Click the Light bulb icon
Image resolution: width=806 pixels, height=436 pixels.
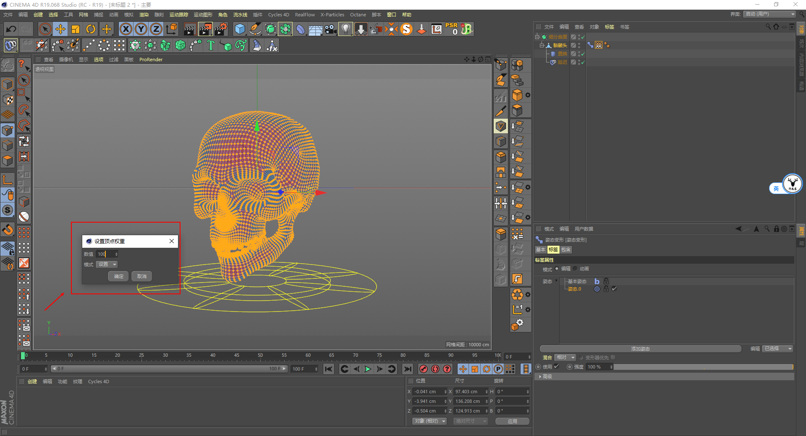[345, 29]
